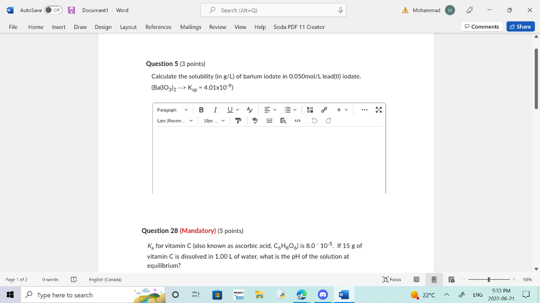The image size is (540, 303).
Task: Click the insert link chain icon
Action: 324,110
